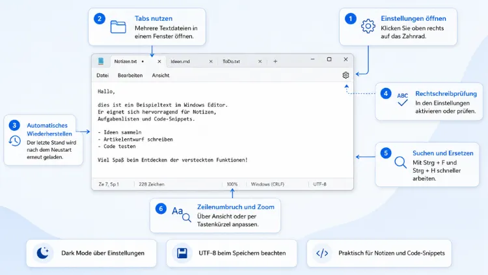Image resolution: width=488 pixels, height=275 pixels.
Task: Open the Bearbeiten menu
Action: pyautogui.click(x=130, y=76)
